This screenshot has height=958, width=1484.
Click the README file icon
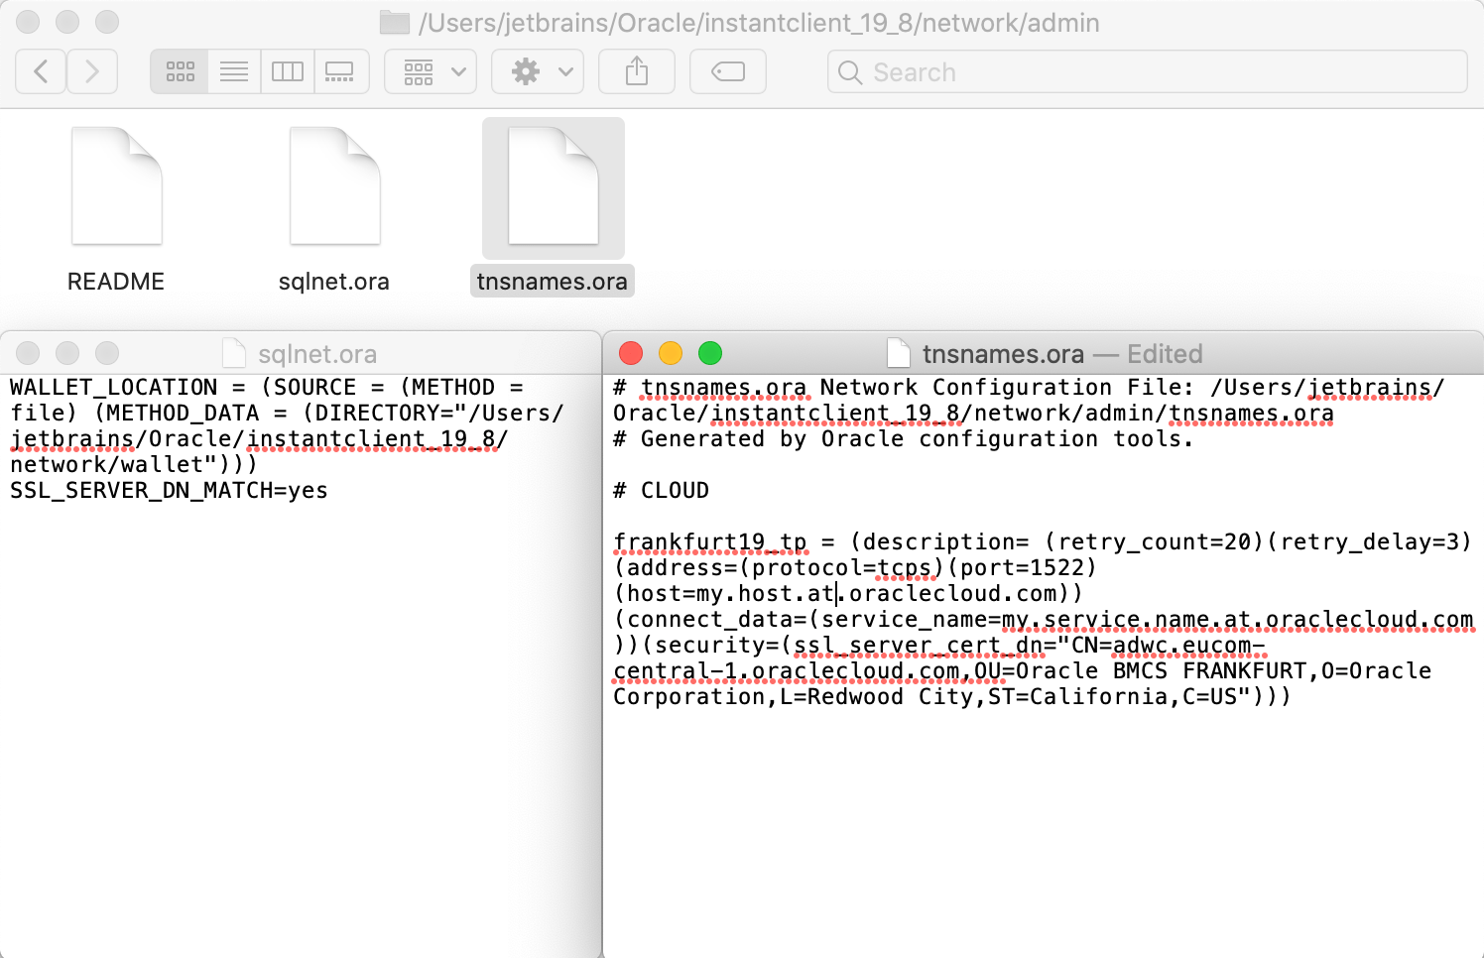tap(115, 186)
